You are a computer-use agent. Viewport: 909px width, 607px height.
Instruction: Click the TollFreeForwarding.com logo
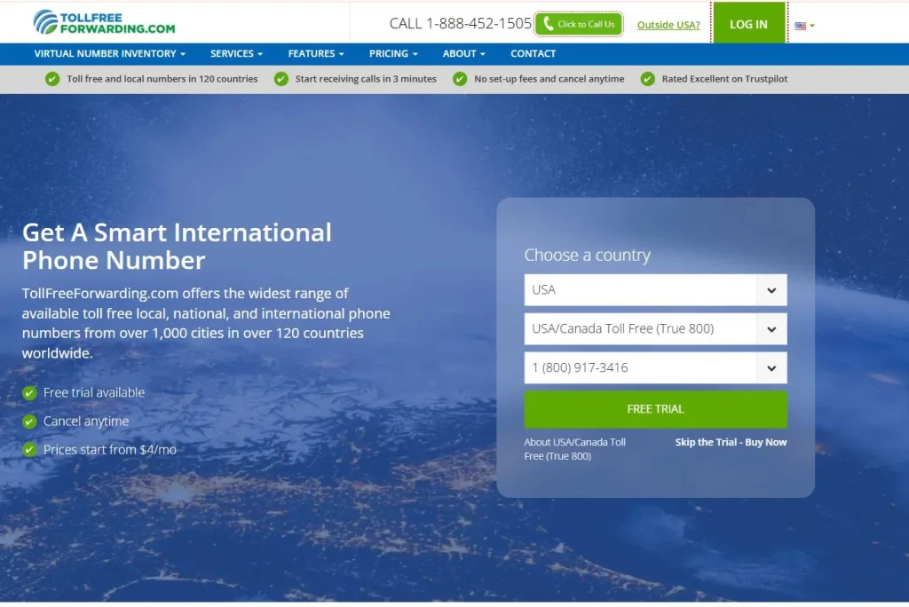[105, 22]
